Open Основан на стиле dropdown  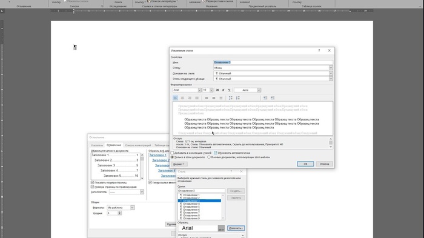[x=331, y=73]
